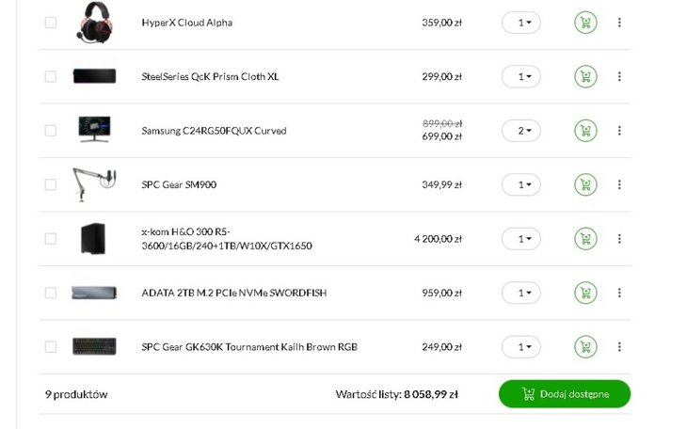
Task: Open the SPC Gear GK630K Tournament product link
Action: tap(249, 347)
